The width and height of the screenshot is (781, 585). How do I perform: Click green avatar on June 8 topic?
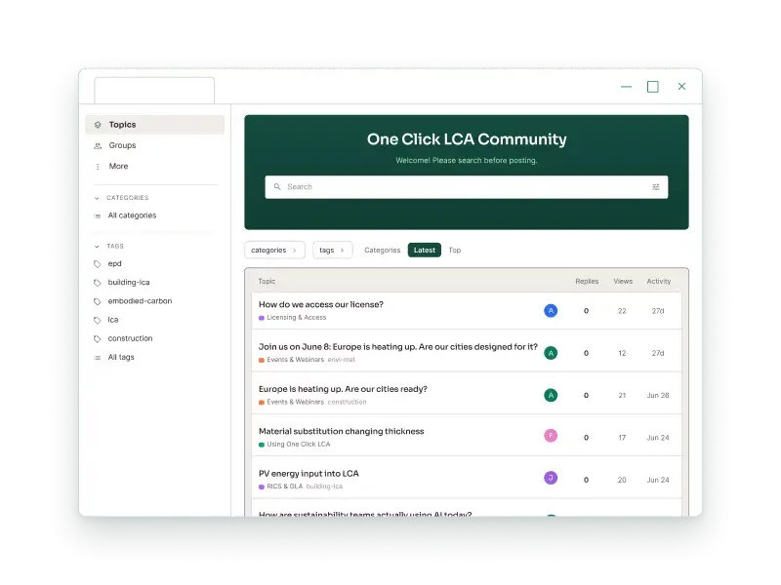(x=551, y=353)
